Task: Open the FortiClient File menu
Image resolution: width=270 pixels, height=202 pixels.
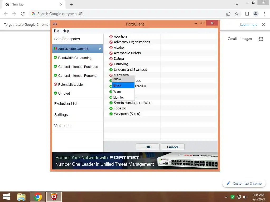Action: coord(56,31)
